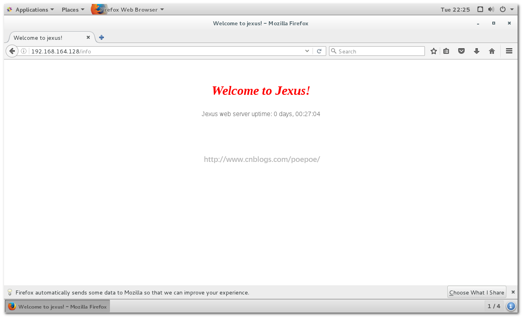Click the search magnifier icon
Screen dimensions: 522x317
pyautogui.click(x=334, y=51)
